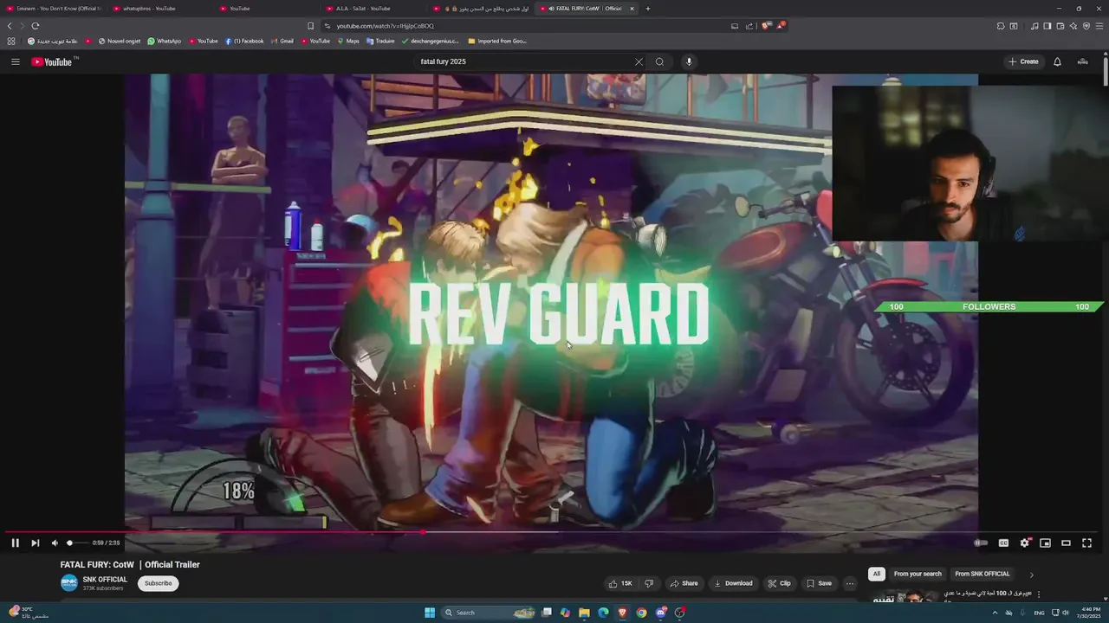The height and width of the screenshot is (623, 1109).
Task: Select the 'From your search' chip
Action: [x=918, y=574]
